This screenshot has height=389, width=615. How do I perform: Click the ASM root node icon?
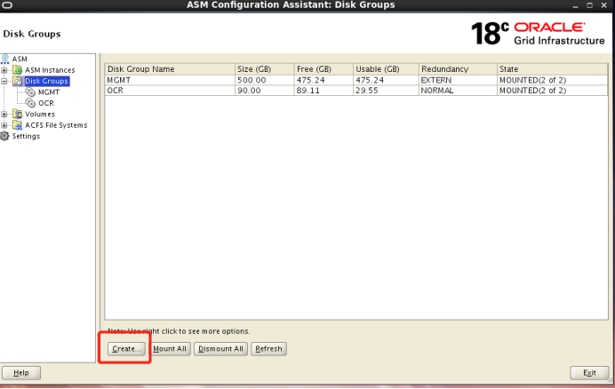(4, 59)
